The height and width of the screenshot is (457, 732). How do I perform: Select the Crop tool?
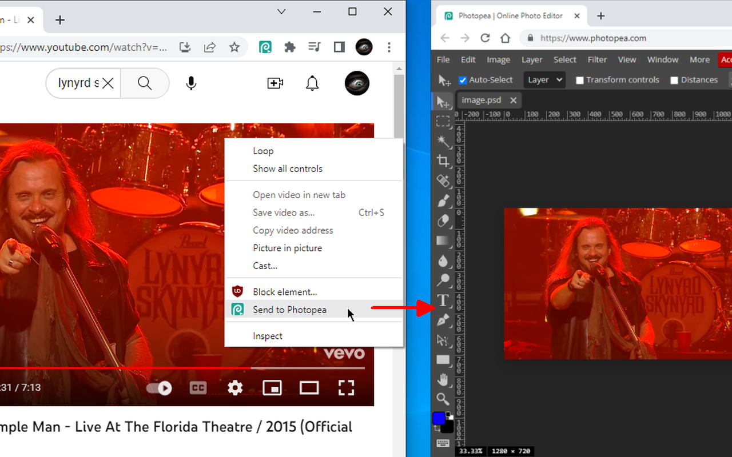click(x=443, y=161)
